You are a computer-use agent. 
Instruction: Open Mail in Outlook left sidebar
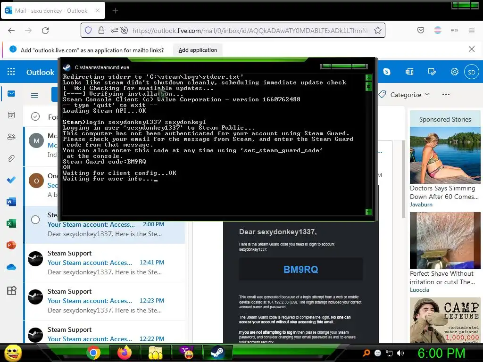11,94
